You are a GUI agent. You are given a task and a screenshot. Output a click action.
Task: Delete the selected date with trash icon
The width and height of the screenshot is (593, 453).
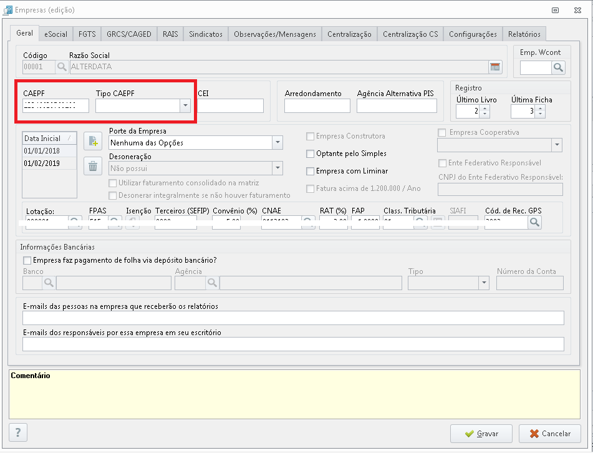pos(93,166)
